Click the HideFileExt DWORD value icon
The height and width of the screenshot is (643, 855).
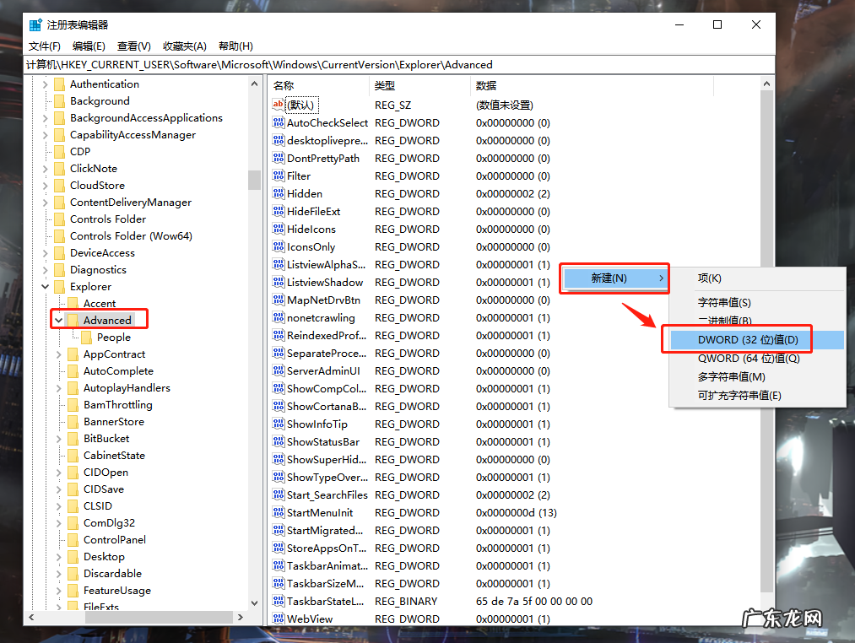pyautogui.click(x=278, y=211)
